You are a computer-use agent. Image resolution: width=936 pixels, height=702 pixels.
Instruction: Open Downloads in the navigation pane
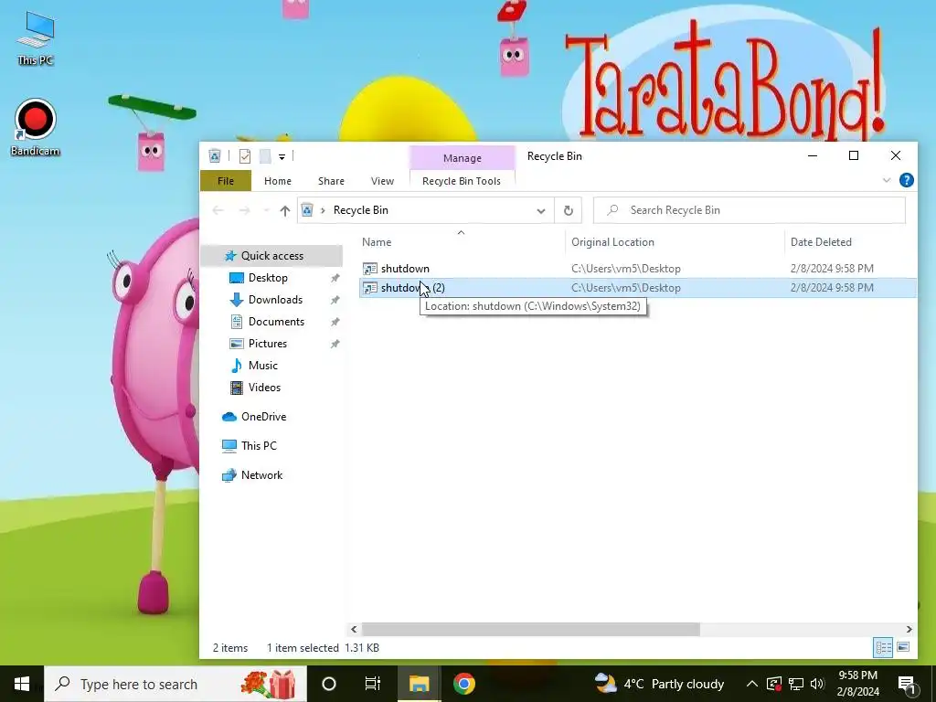pyautogui.click(x=275, y=300)
